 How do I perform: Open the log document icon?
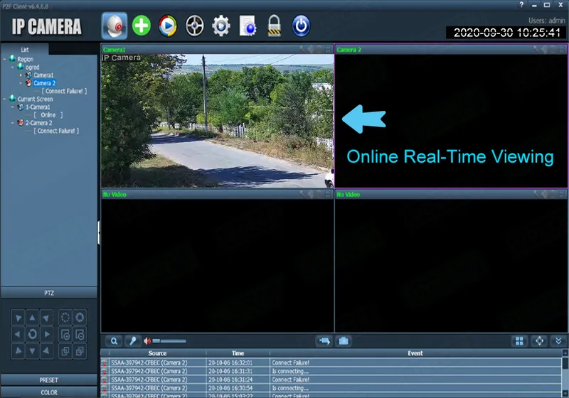248,26
